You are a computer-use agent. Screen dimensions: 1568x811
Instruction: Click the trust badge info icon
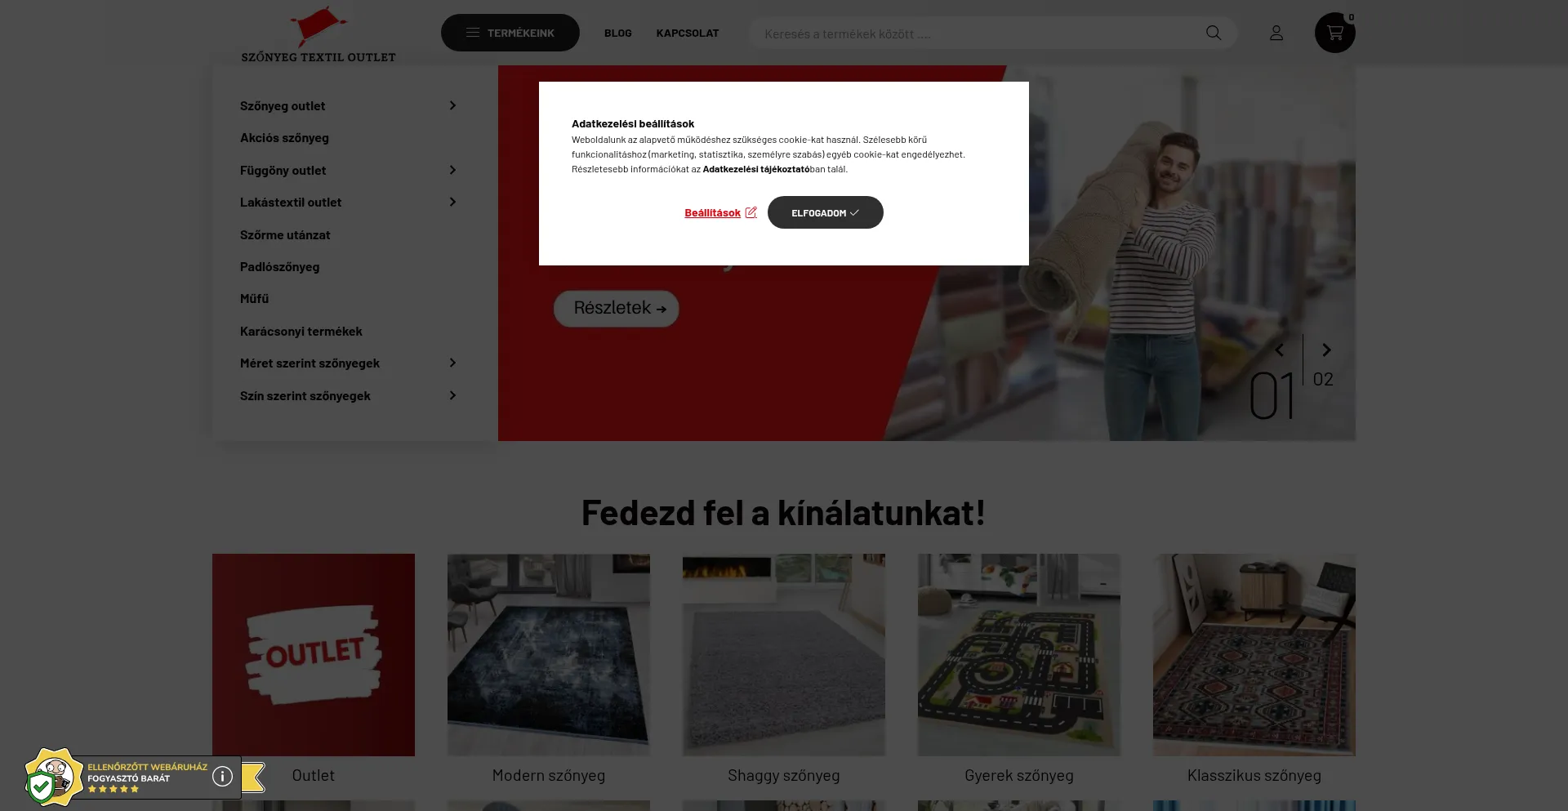coord(222,777)
